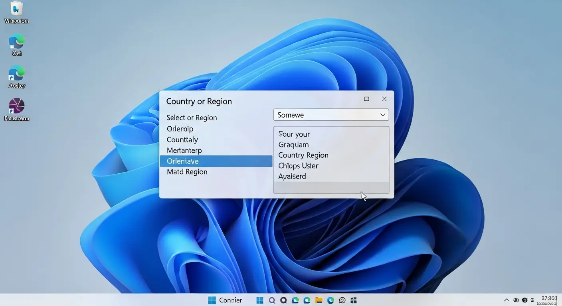Select Counttaly in the left list

[x=182, y=139]
